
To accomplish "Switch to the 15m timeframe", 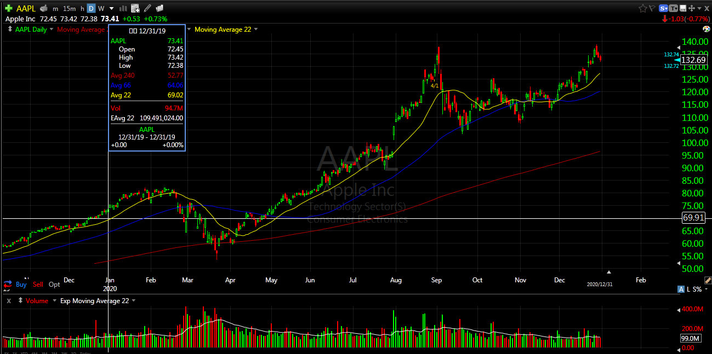I will pyautogui.click(x=69, y=8).
